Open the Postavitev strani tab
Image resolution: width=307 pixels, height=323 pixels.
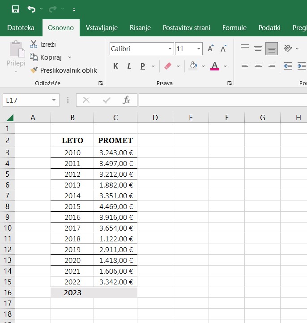pyautogui.click(x=186, y=28)
